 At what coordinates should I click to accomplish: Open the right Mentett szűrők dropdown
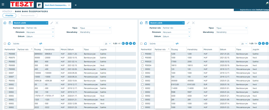coord(167,23)
